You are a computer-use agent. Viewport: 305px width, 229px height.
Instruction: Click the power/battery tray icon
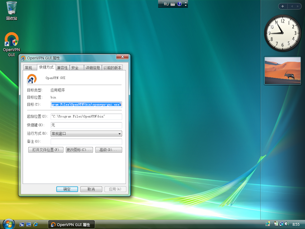(x=276, y=224)
